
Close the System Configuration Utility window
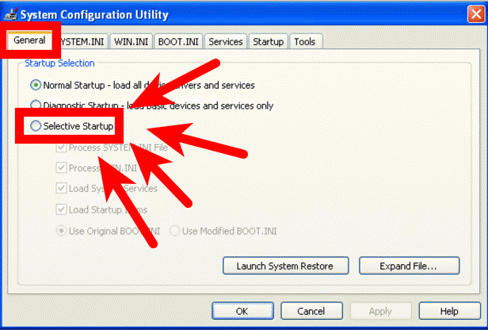click(x=476, y=14)
